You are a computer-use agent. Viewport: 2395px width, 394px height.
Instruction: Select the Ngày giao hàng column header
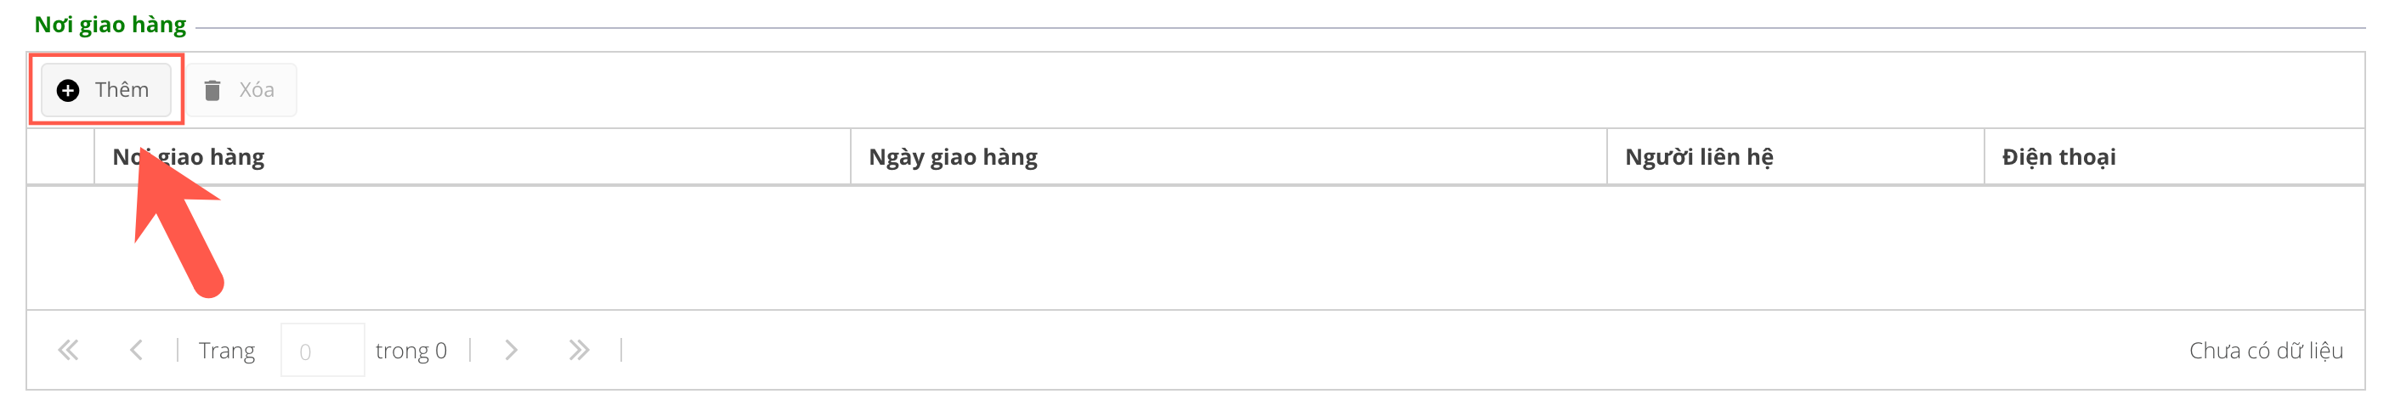point(953,157)
